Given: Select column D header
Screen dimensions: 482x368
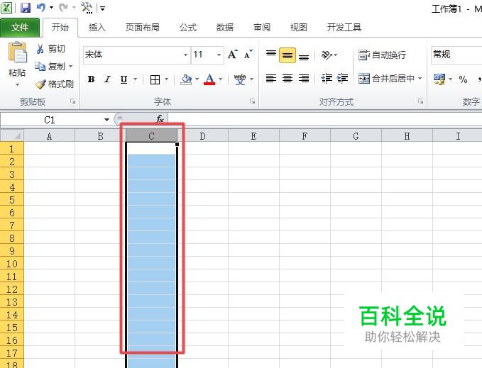Looking at the screenshot, I should click(202, 136).
